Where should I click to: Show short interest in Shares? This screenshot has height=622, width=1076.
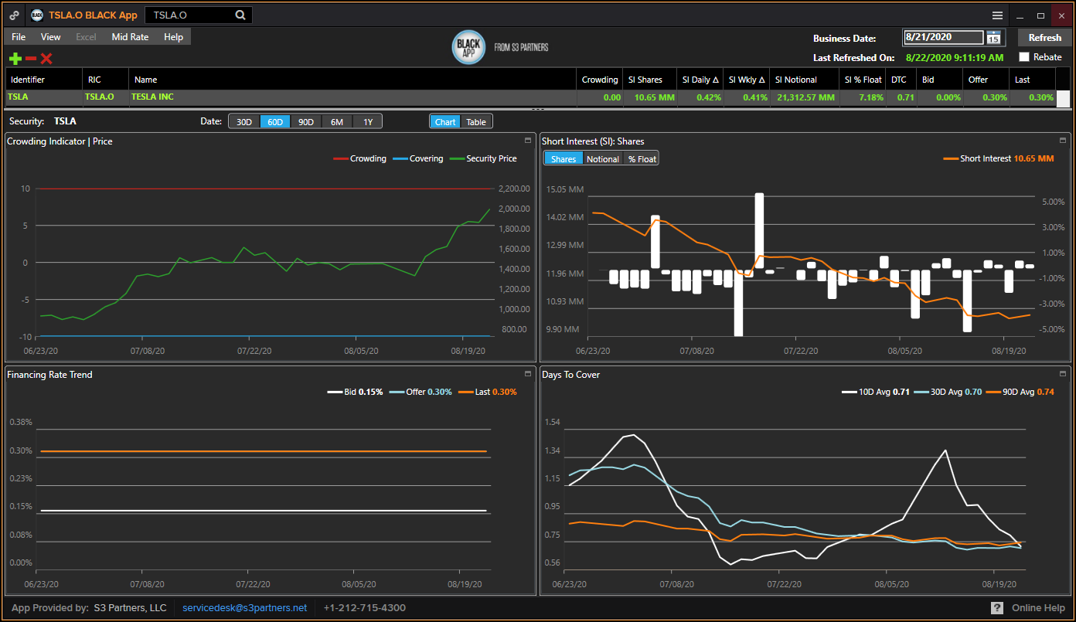564,159
